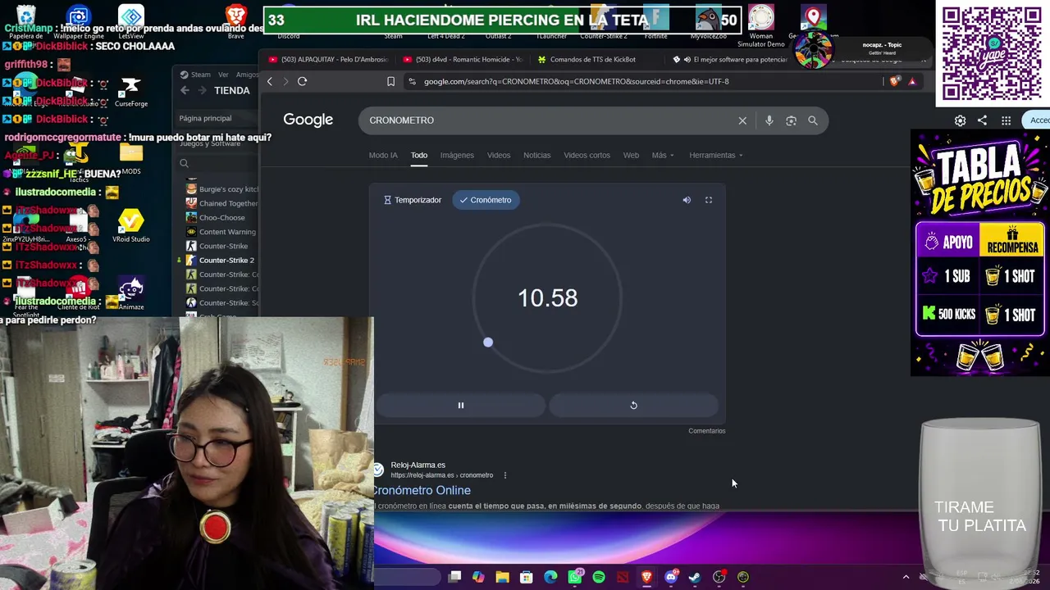
Task: Switch to the Temporizador timer tab
Action: pos(413,200)
